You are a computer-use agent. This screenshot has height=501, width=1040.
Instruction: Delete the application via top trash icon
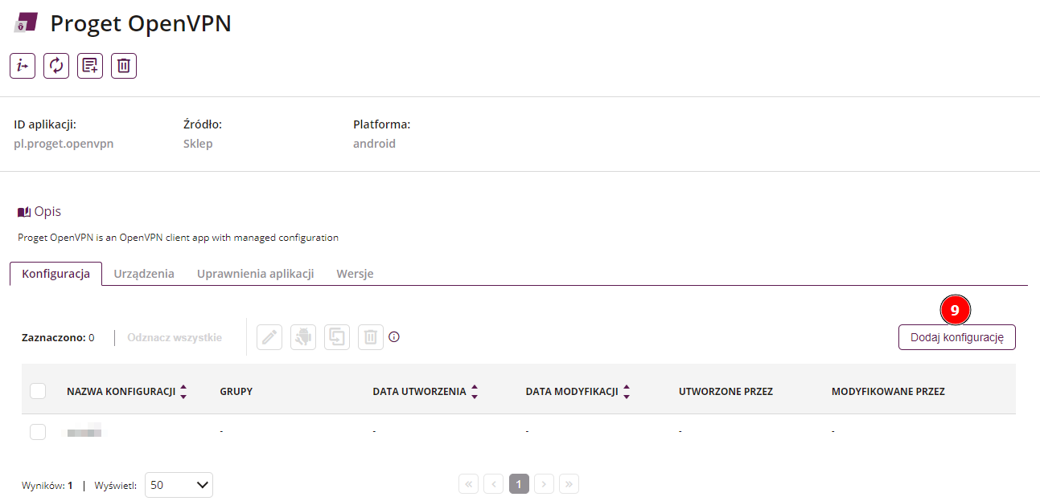point(124,66)
